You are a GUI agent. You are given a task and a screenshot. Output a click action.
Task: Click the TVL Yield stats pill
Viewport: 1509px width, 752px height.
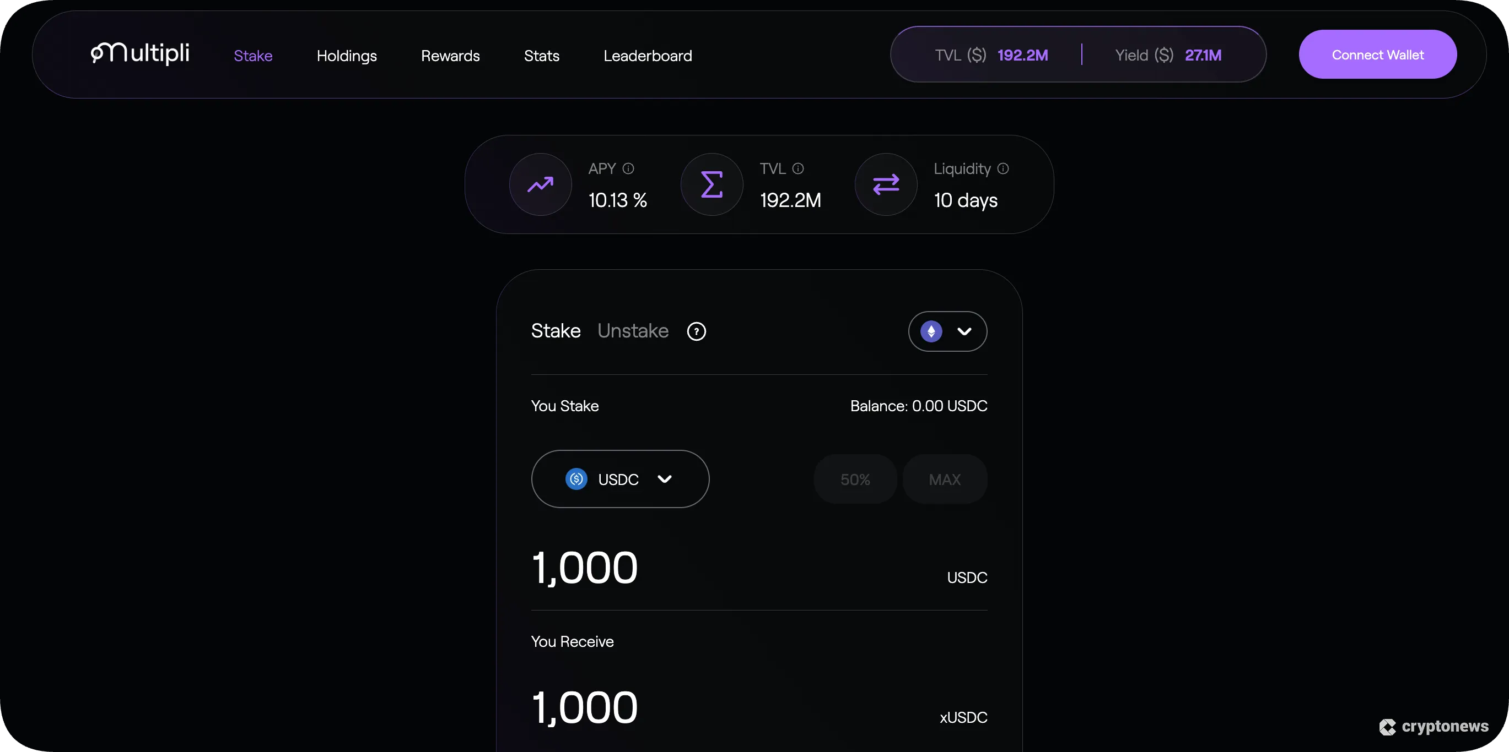1077,54
